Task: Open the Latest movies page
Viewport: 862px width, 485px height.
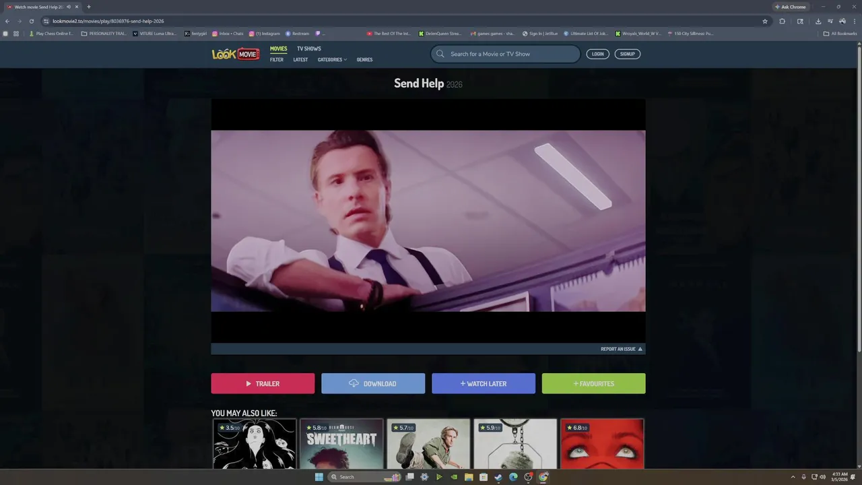Action: [x=300, y=60]
